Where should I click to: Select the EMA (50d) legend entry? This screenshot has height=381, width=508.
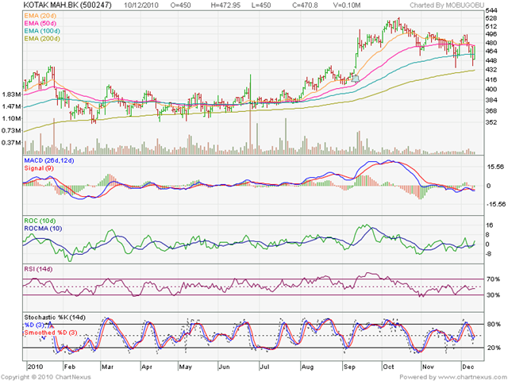(x=40, y=23)
